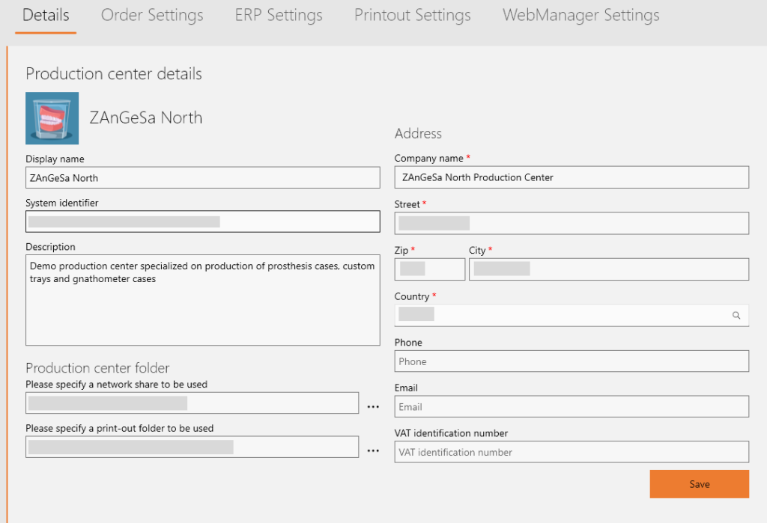This screenshot has height=523, width=767.
Task: Click the 'Production center details' heading
Action: [x=114, y=74]
